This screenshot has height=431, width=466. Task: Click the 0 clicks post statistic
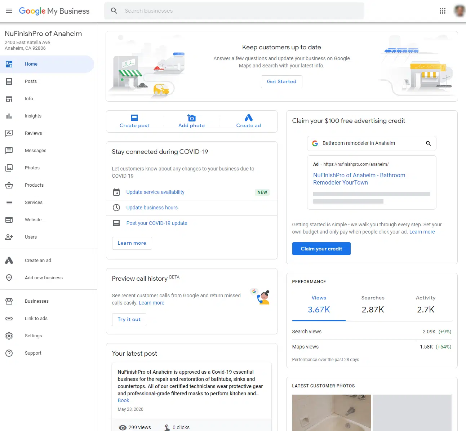coord(177,427)
